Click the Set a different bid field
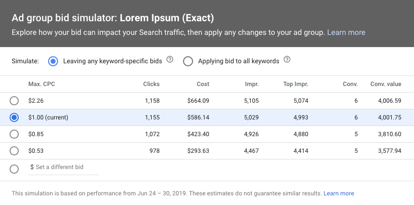Image resolution: width=414 pixels, height=205 pixels. tap(64, 168)
